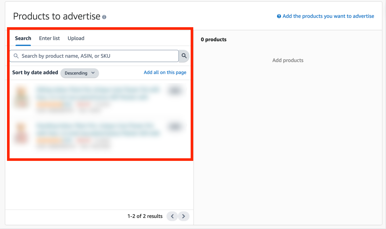Click the search magnifier button
386x229 pixels.
click(184, 56)
